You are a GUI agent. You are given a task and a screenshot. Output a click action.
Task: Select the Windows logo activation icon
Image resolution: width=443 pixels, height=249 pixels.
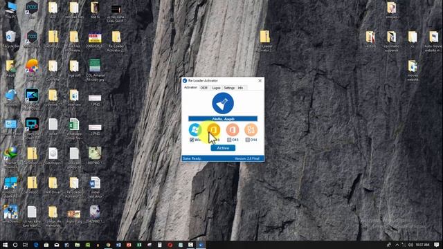tap(195, 130)
